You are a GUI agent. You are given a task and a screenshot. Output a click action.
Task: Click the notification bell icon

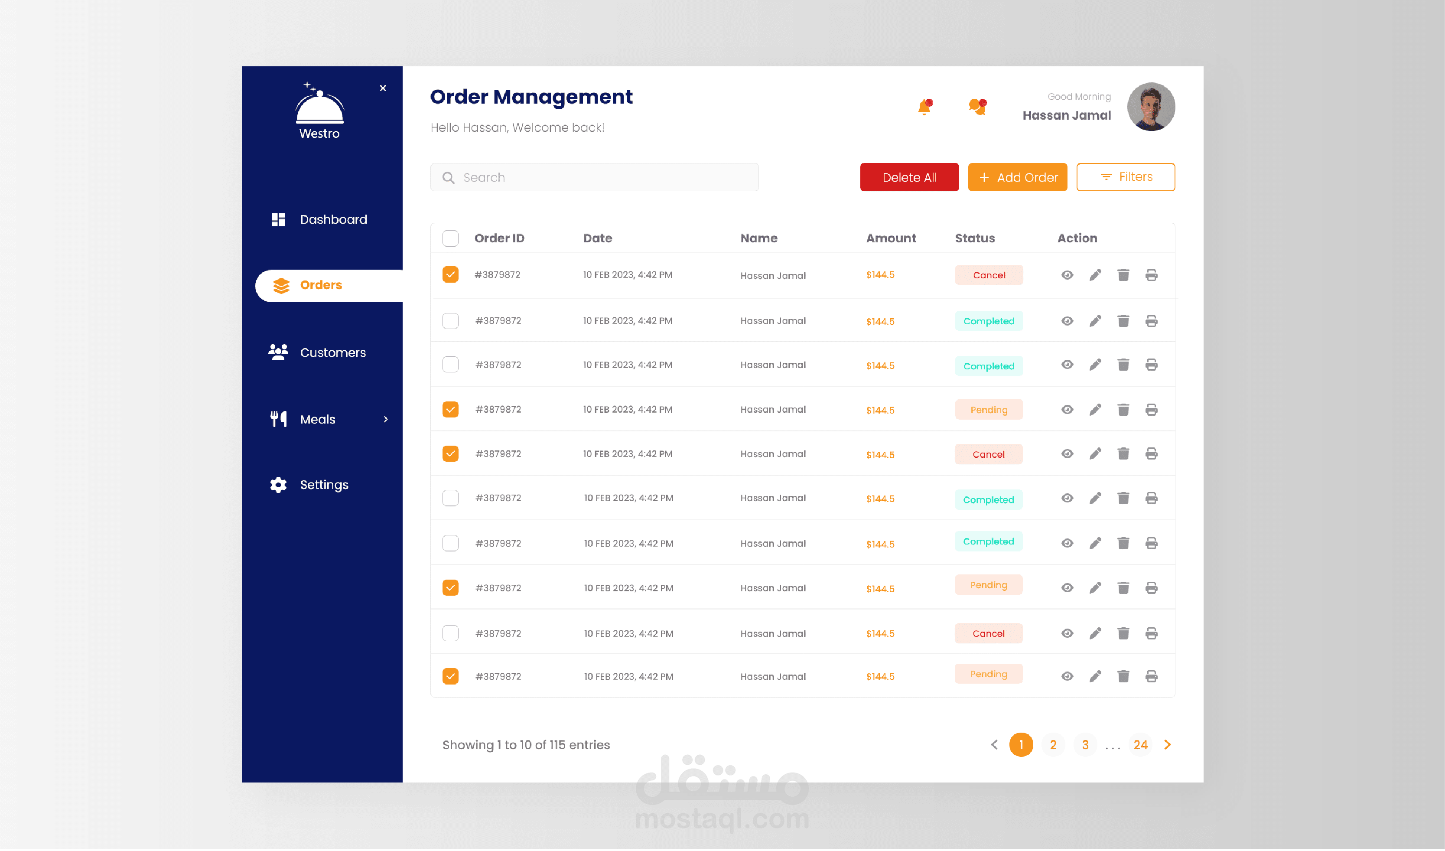click(924, 107)
